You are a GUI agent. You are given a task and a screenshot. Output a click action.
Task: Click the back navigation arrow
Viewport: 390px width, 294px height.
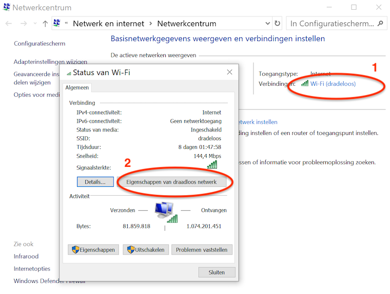coord(9,23)
